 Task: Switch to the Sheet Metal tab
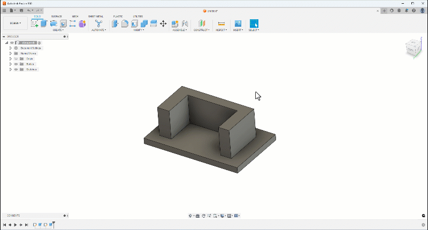click(x=96, y=17)
